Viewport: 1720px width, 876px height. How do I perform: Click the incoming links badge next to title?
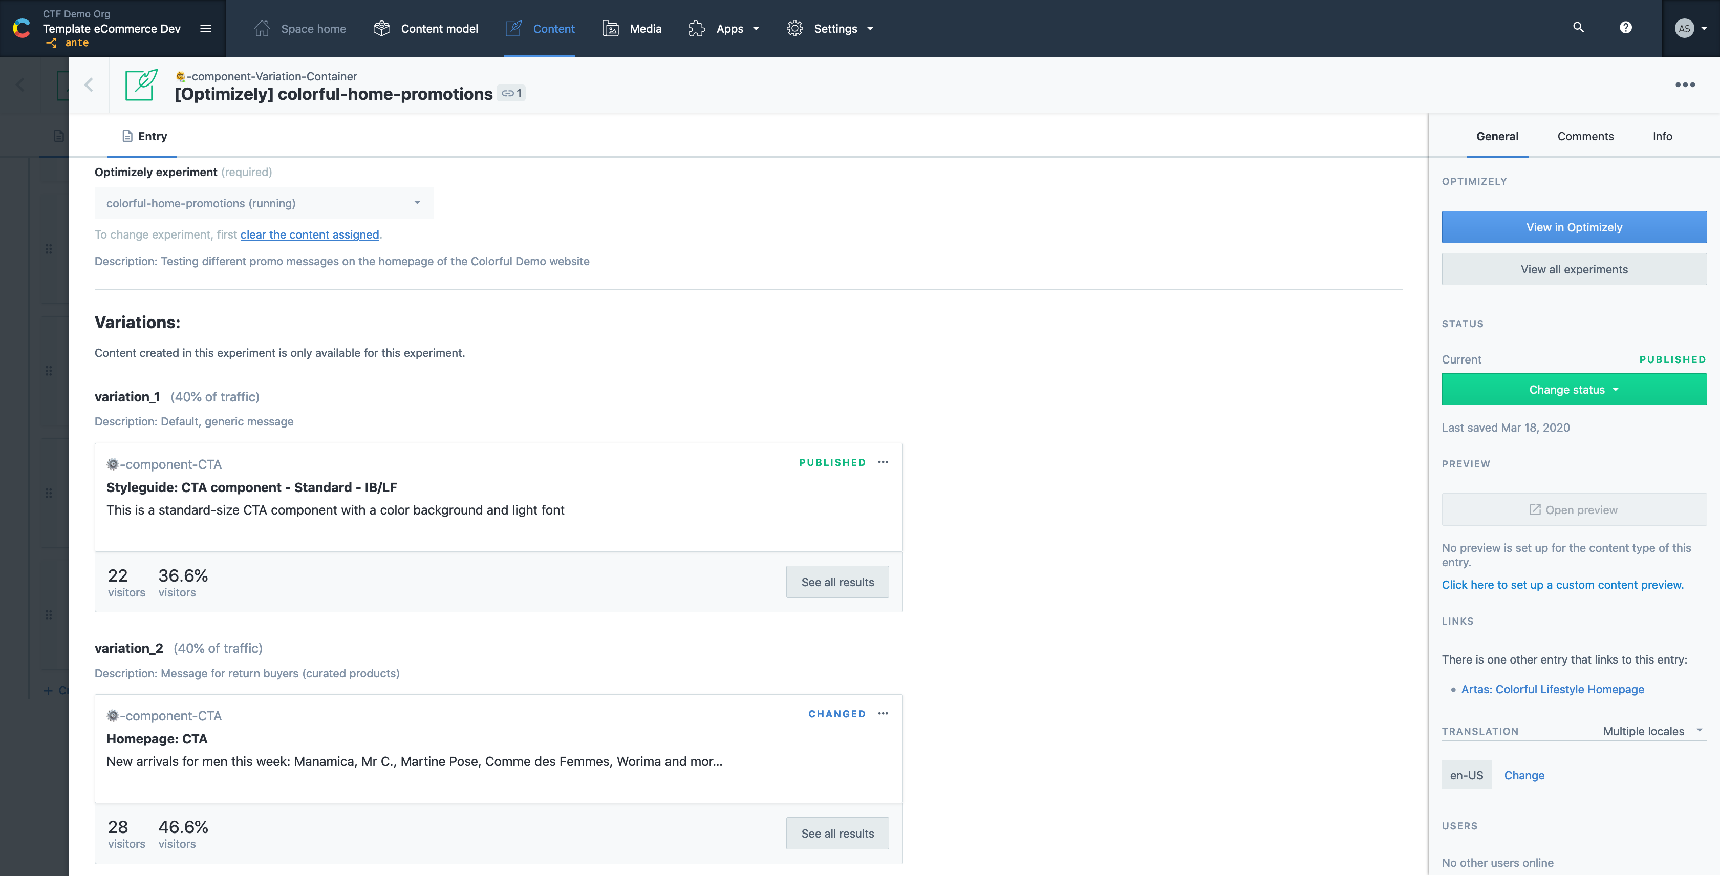[511, 94]
